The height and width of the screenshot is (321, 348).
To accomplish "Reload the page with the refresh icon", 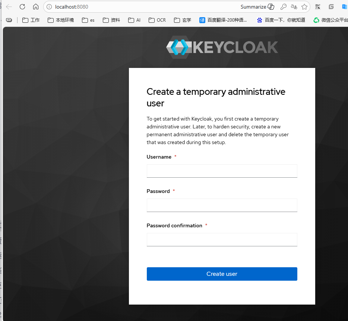I will pyautogui.click(x=22, y=7).
